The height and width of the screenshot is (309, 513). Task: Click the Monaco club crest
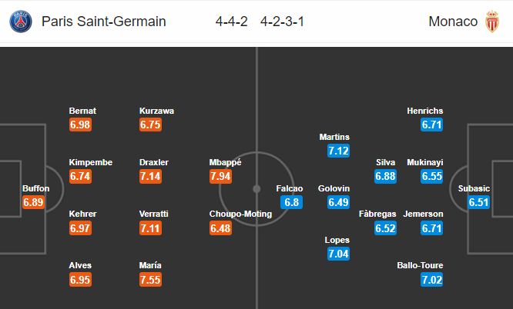point(492,22)
